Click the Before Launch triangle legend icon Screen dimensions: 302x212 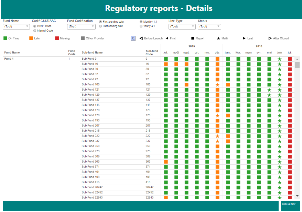tap(141, 38)
